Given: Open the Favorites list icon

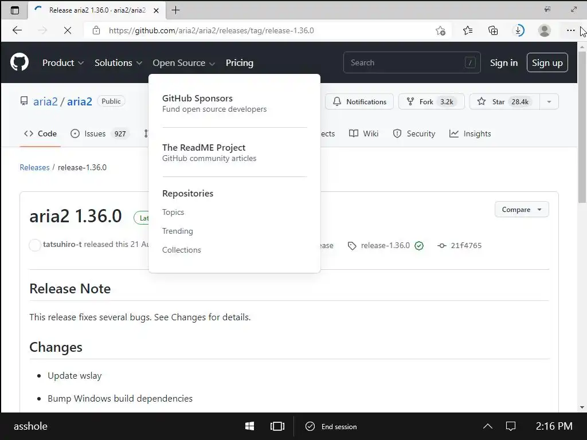Looking at the screenshot, I should coord(467,30).
